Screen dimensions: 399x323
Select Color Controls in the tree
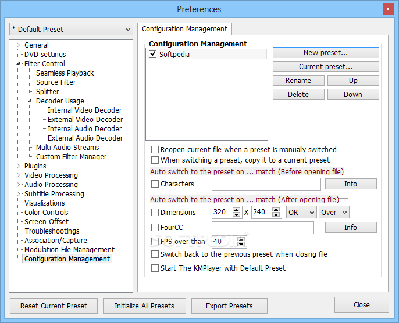[x=47, y=213]
